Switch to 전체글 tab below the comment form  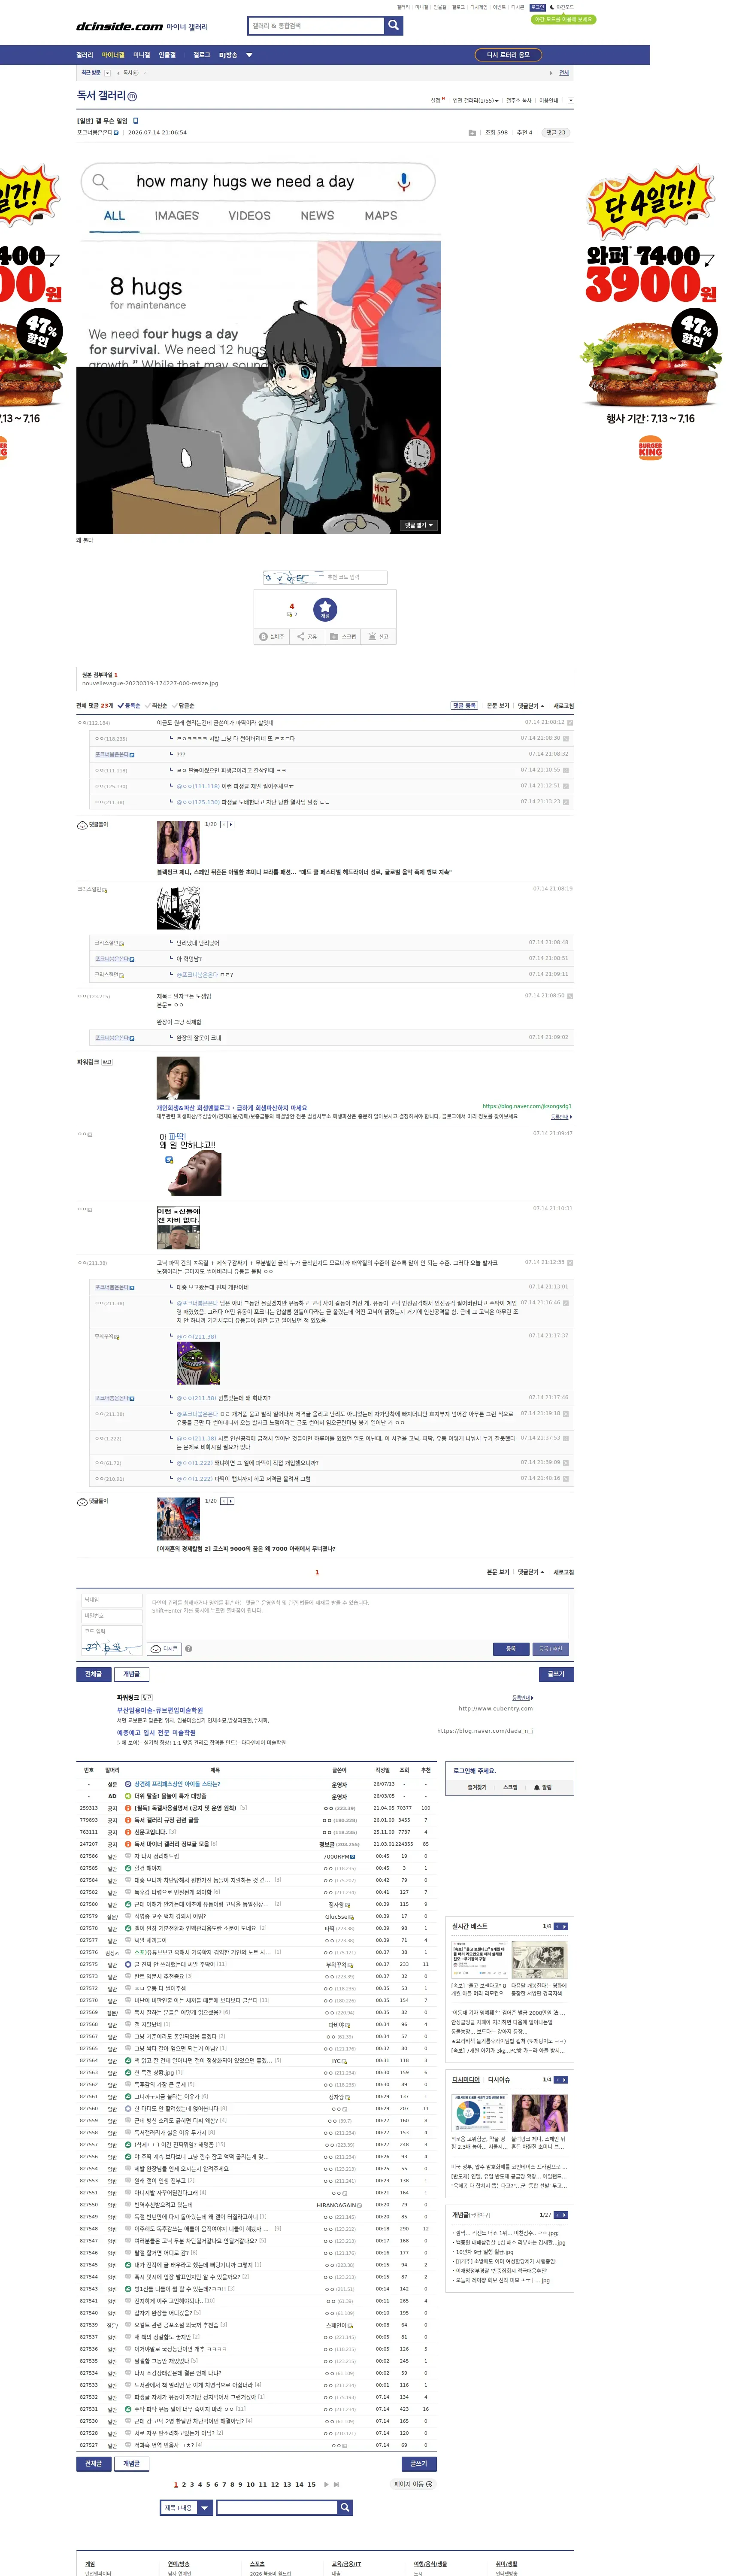pyautogui.click(x=94, y=1674)
